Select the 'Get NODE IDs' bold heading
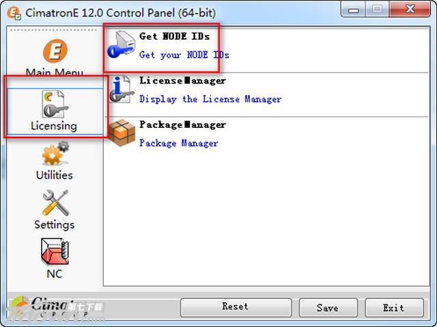This screenshot has height=327, width=437. [175, 36]
